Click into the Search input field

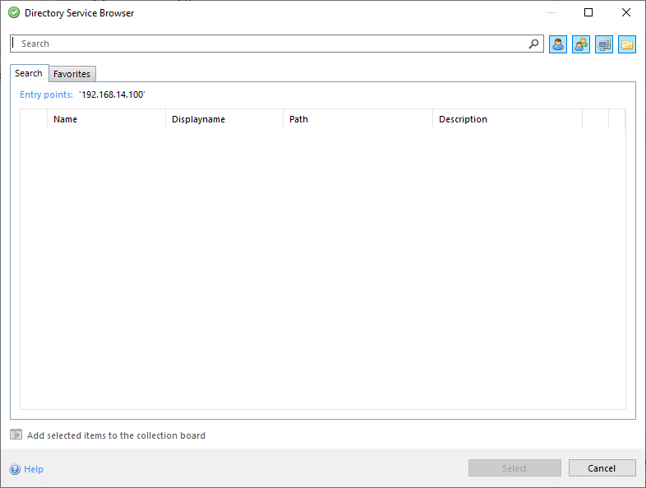tap(271, 44)
